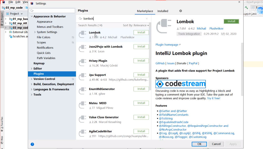The image size is (263, 149).
Task: Click the Cancel button
Action: coord(216,144)
